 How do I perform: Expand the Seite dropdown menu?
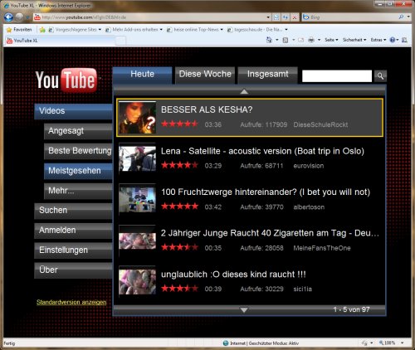pyautogui.click(x=331, y=40)
